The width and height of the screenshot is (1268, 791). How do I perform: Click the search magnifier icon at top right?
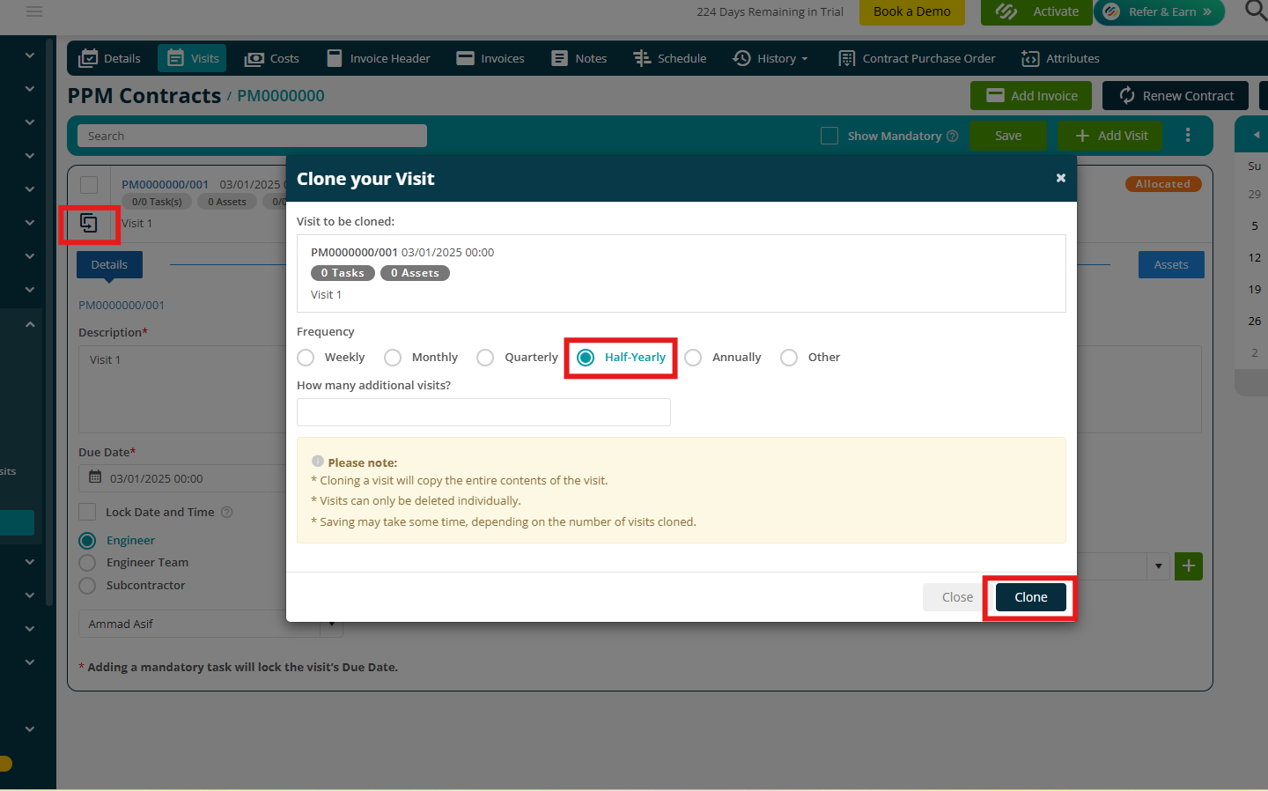tap(1255, 11)
